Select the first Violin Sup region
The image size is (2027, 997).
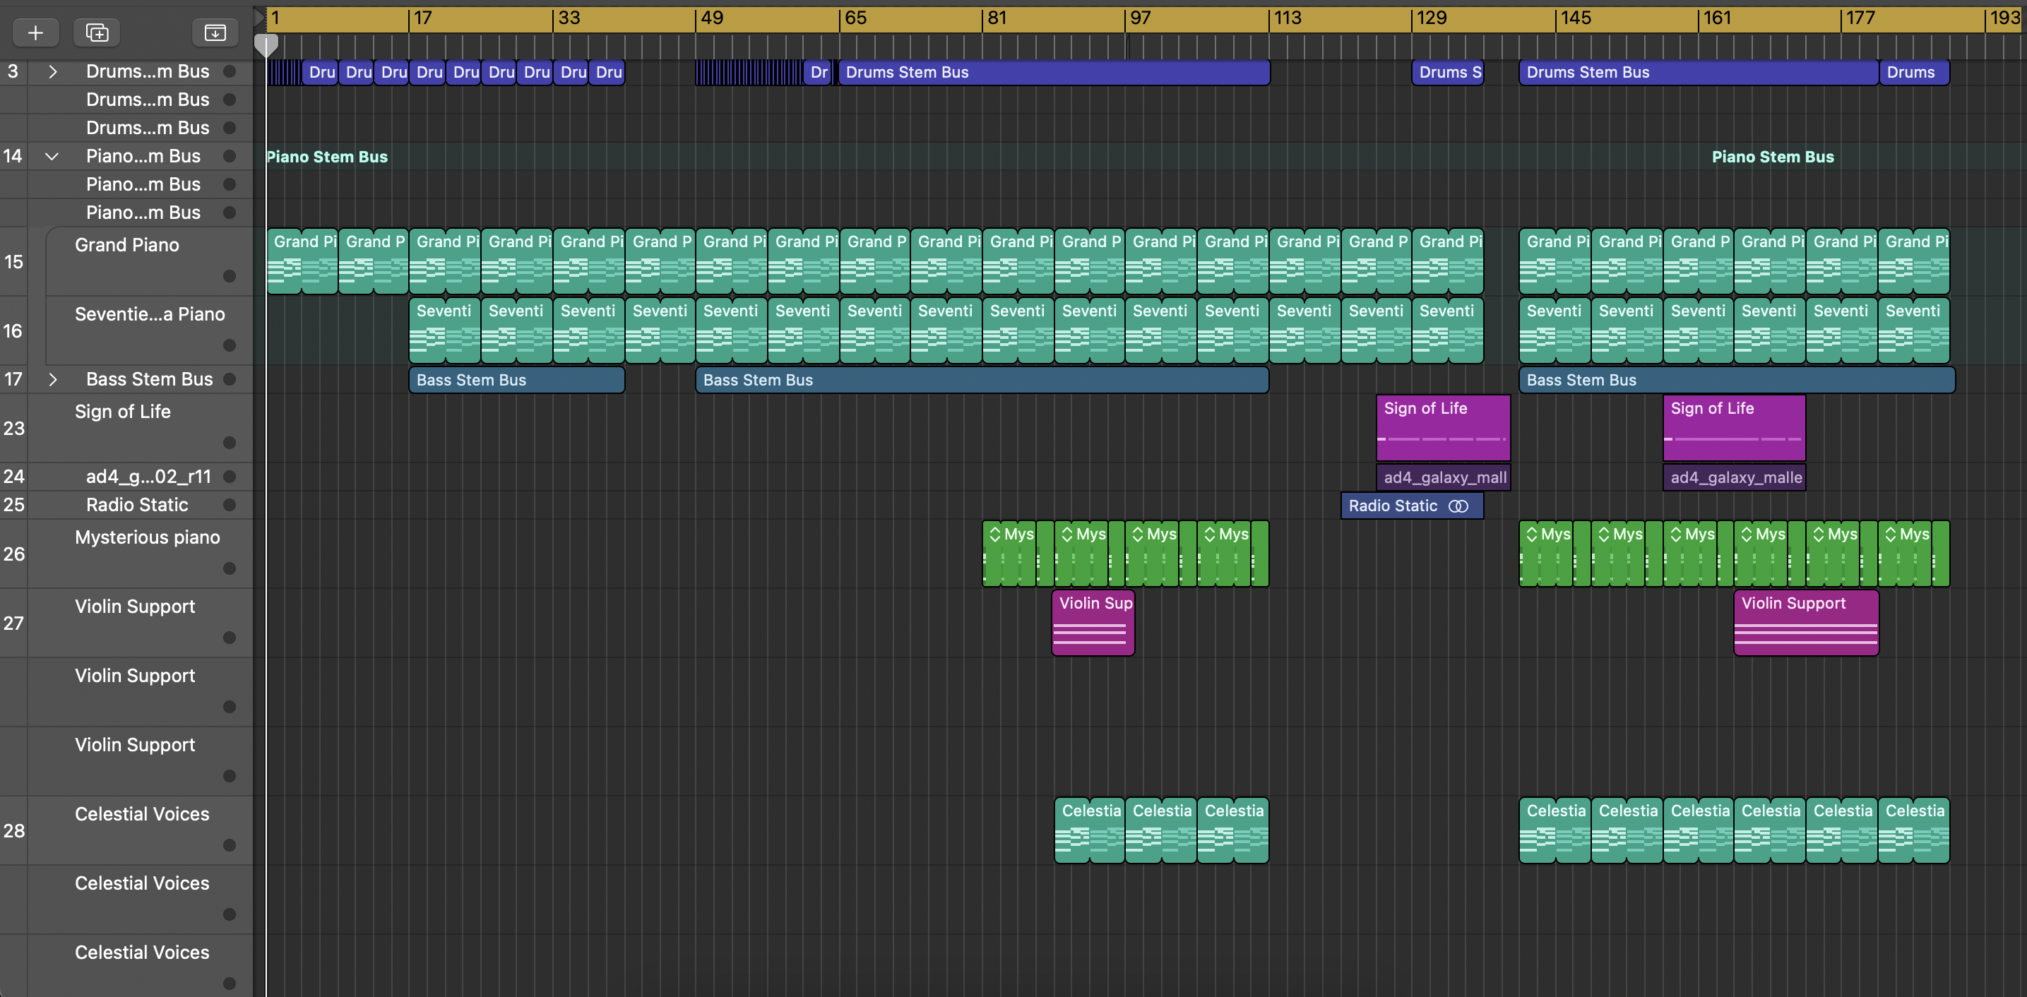pos(1093,623)
